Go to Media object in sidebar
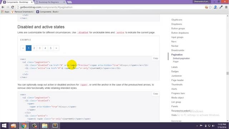 177,98
